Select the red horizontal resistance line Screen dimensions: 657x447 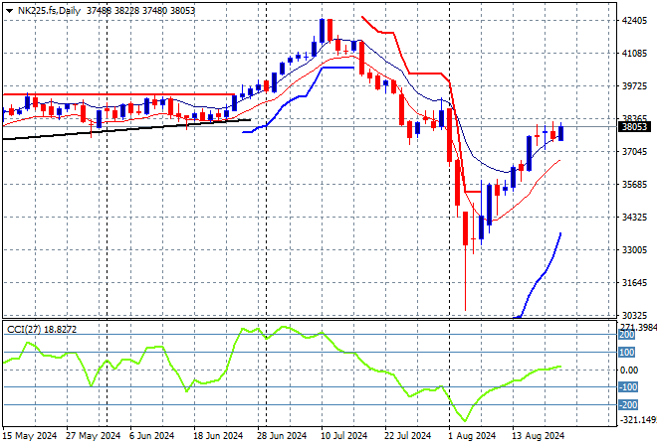119,95
